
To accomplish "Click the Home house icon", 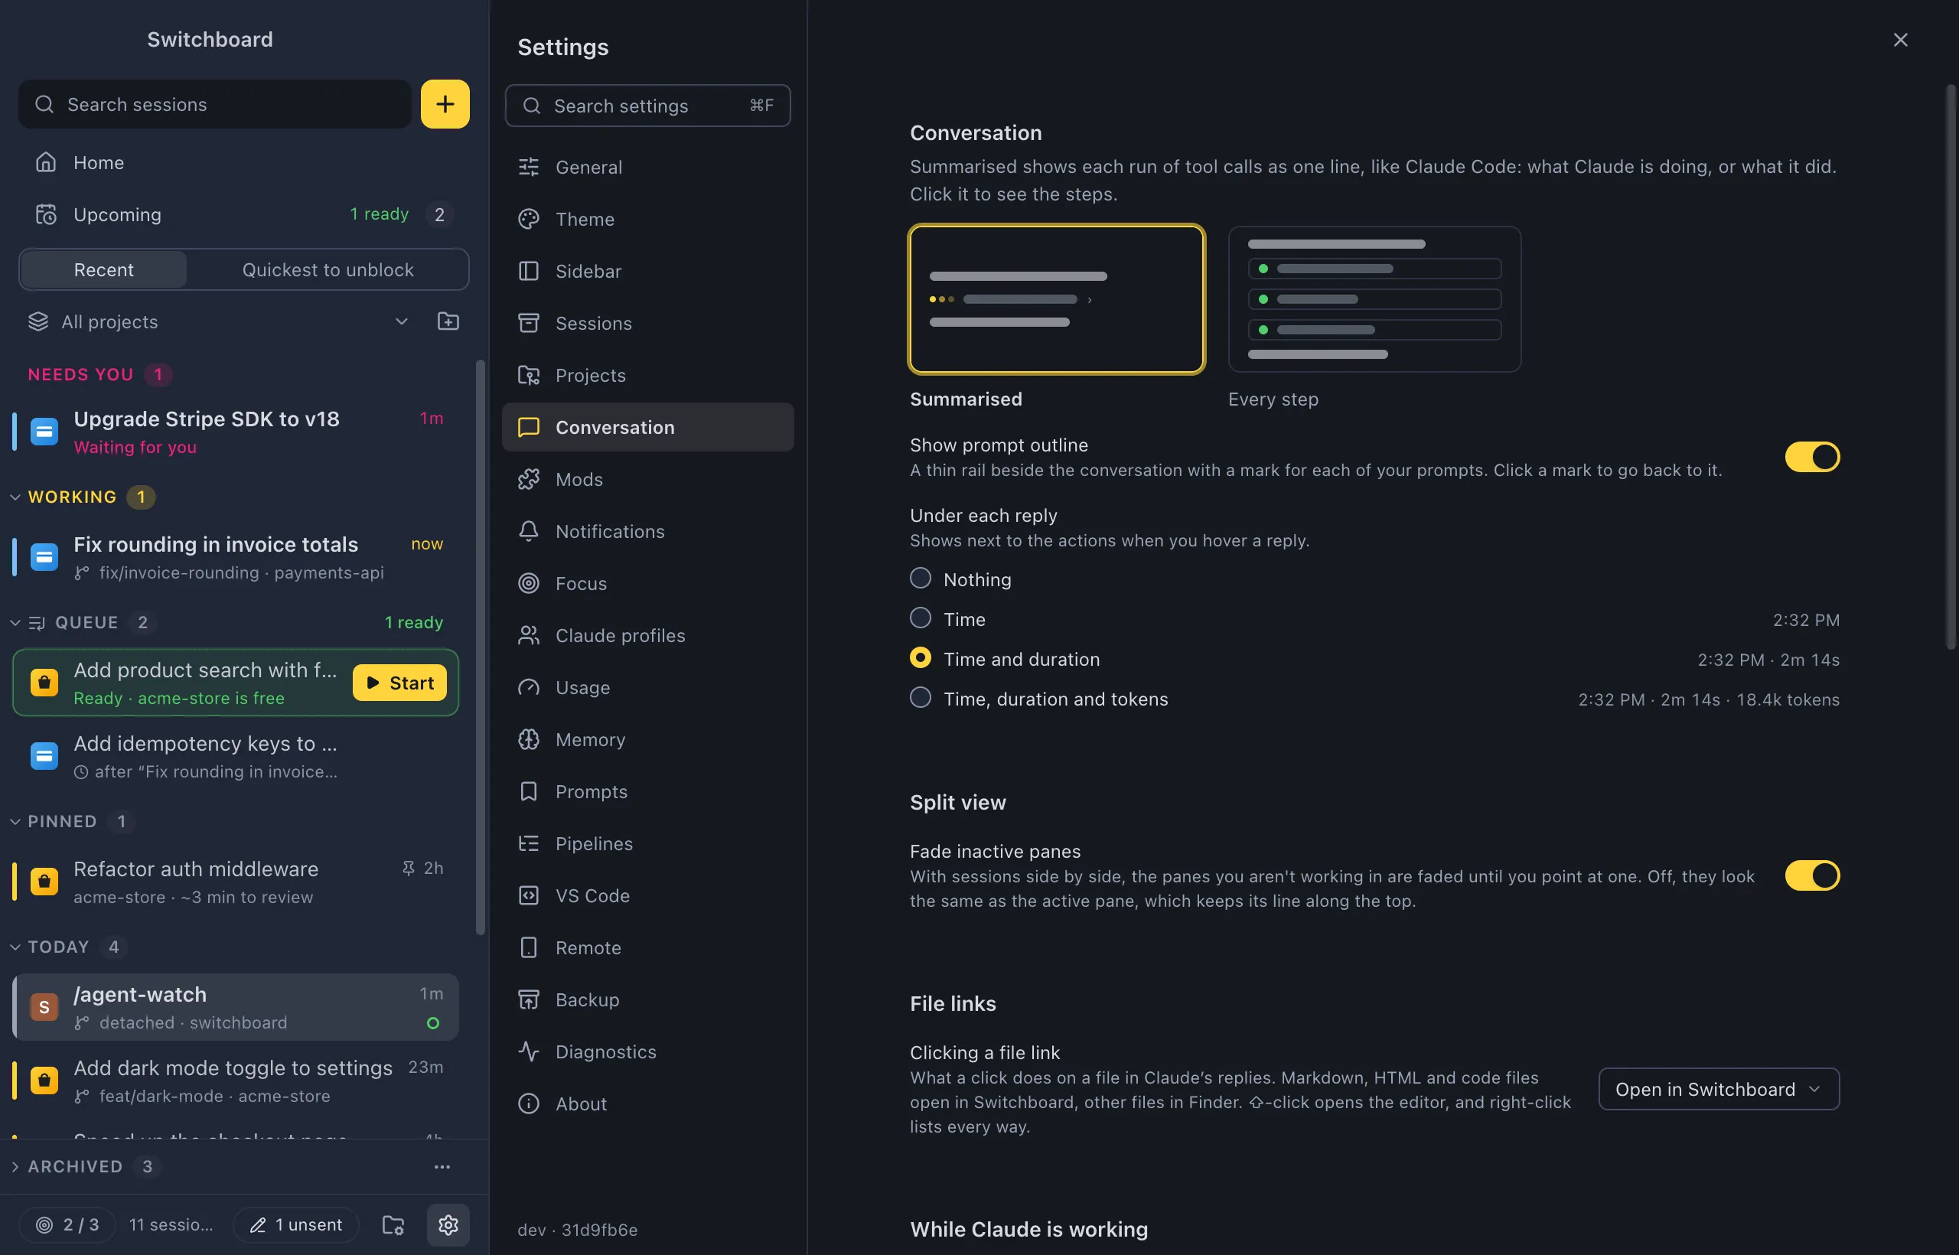I will (x=46, y=162).
